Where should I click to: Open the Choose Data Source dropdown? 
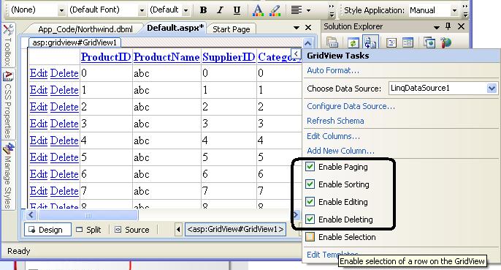click(x=492, y=88)
